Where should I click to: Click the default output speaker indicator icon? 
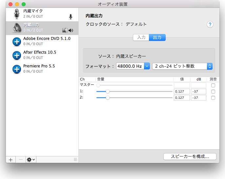(x=71, y=30)
